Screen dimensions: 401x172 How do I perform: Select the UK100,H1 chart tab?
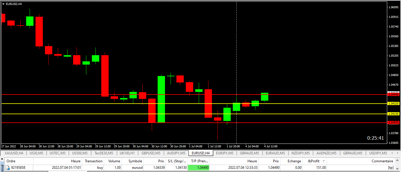pyautogui.click(x=127, y=153)
